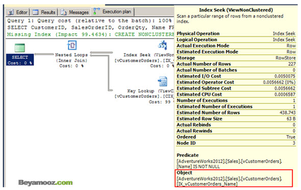Click the vCustomerOrders IX label under Index Seek

tap(144, 61)
